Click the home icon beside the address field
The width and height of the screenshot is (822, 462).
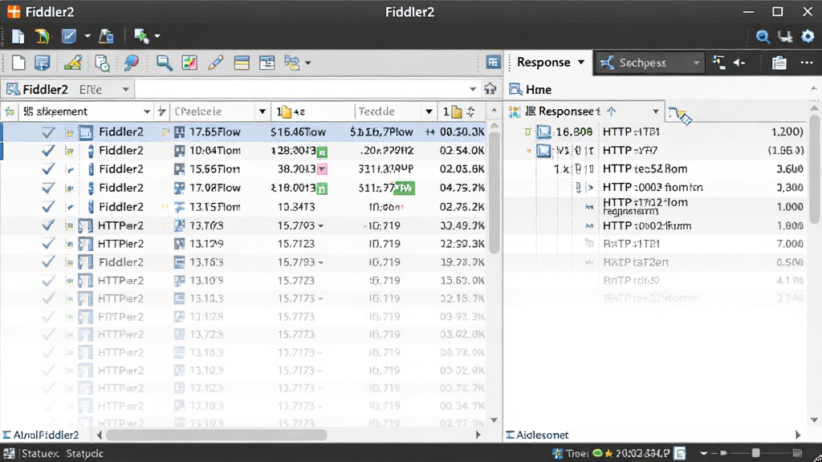click(490, 88)
